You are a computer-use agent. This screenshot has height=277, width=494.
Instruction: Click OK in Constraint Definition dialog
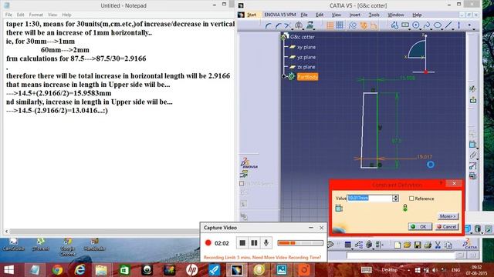[420, 226]
